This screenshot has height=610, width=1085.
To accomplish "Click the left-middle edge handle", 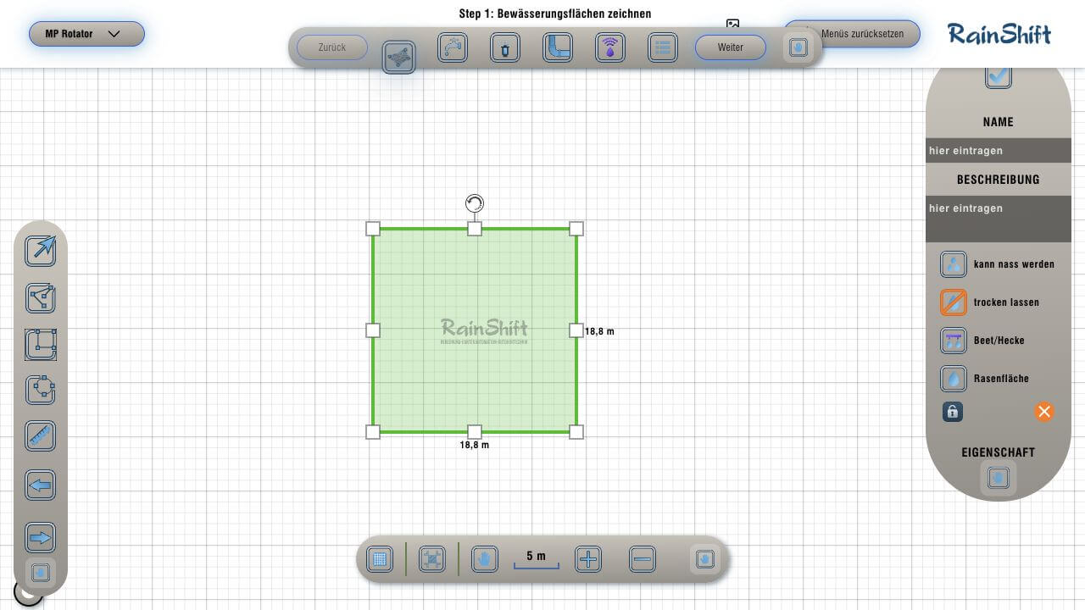I will [373, 330].
